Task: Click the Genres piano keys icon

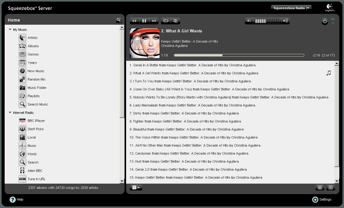Action: point(22,54)
